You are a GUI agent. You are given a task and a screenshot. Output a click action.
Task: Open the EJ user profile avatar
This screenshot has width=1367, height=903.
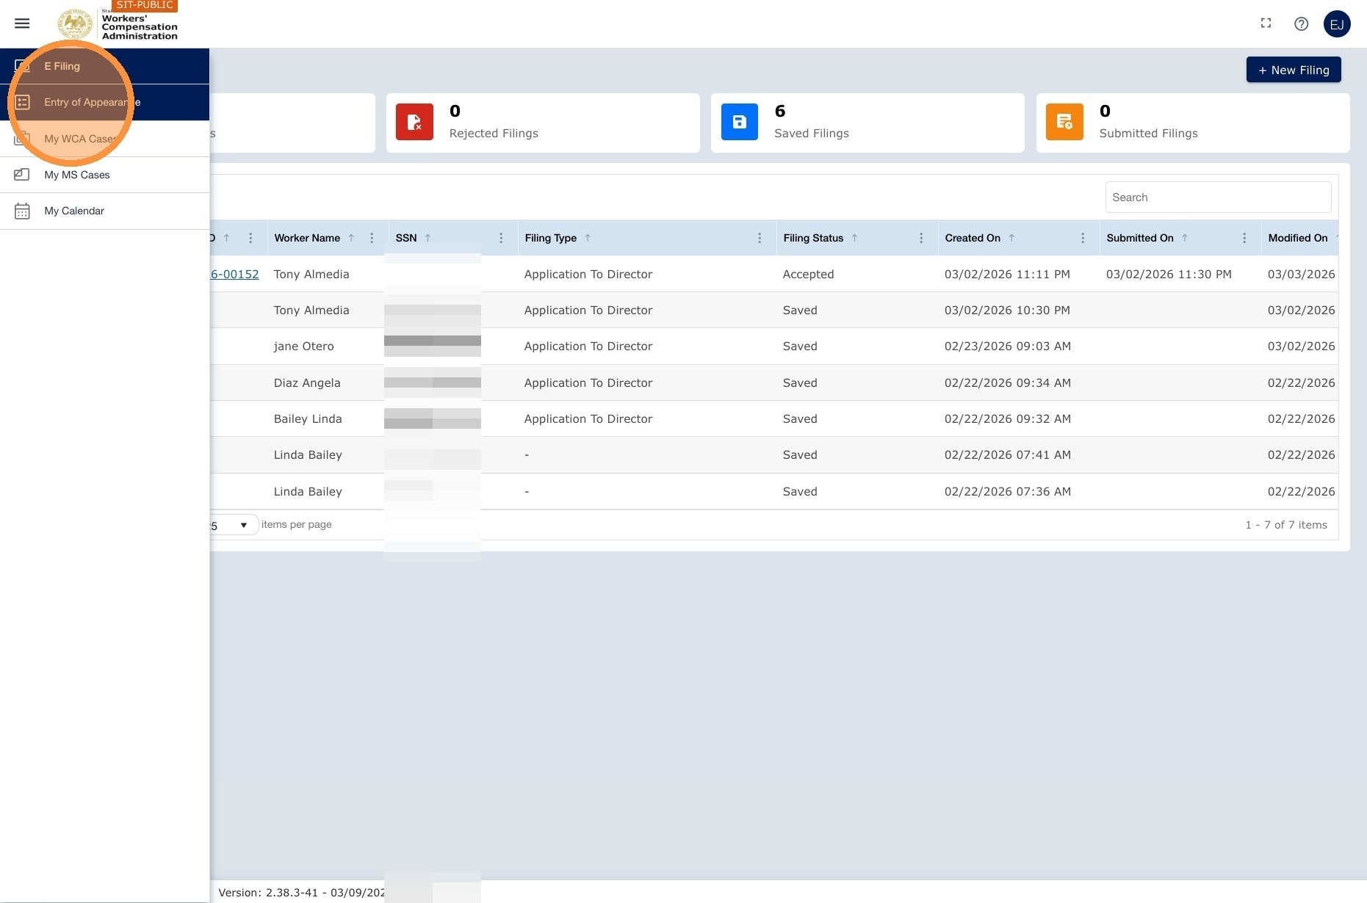pyautogui.click(x=1336, y=24)
